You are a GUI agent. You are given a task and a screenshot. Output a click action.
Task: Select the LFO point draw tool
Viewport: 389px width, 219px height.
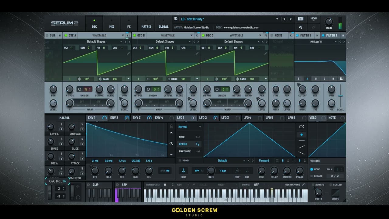click(x=301, y=134)
